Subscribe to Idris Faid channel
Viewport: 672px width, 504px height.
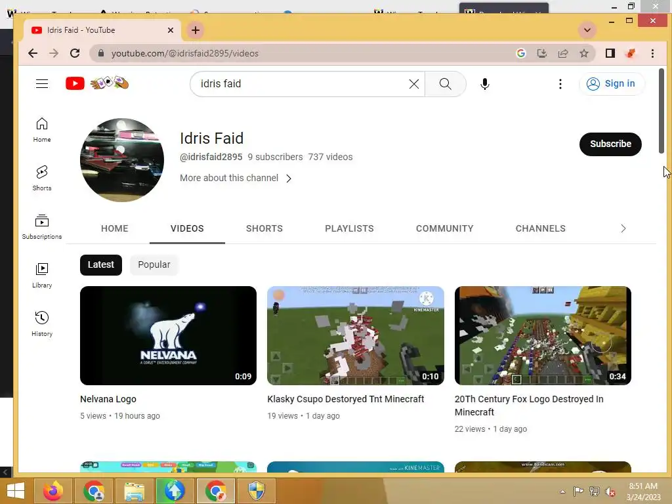tap(610, 144)
